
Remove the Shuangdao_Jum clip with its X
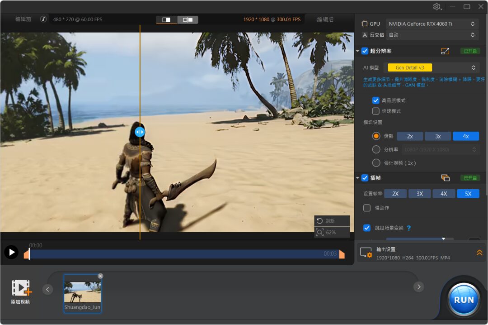tap(100, 276)
